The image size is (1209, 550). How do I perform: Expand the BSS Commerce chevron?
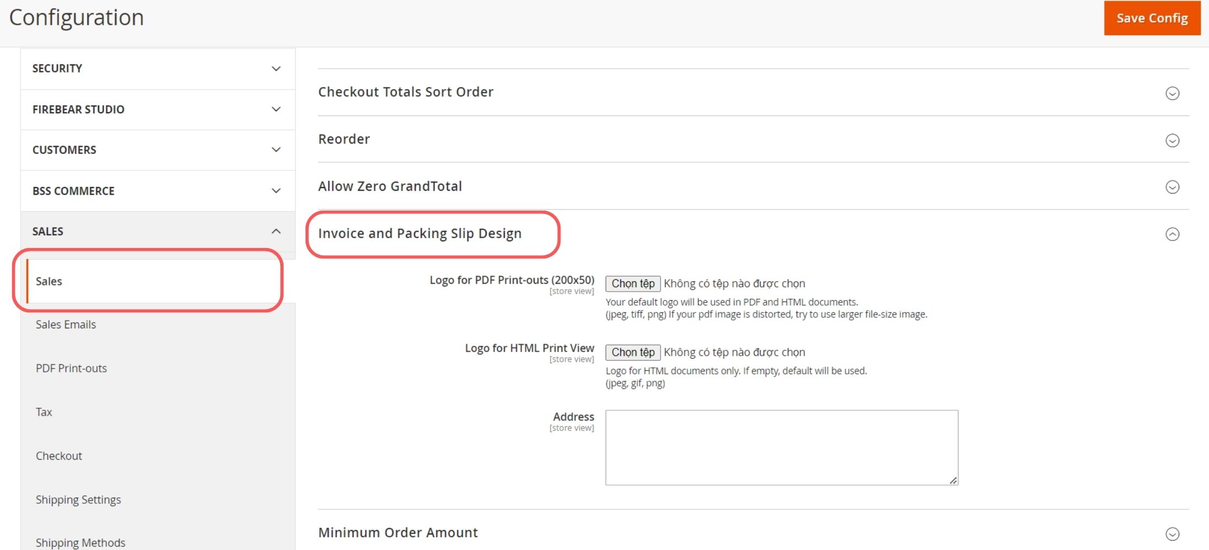point(276,191)
